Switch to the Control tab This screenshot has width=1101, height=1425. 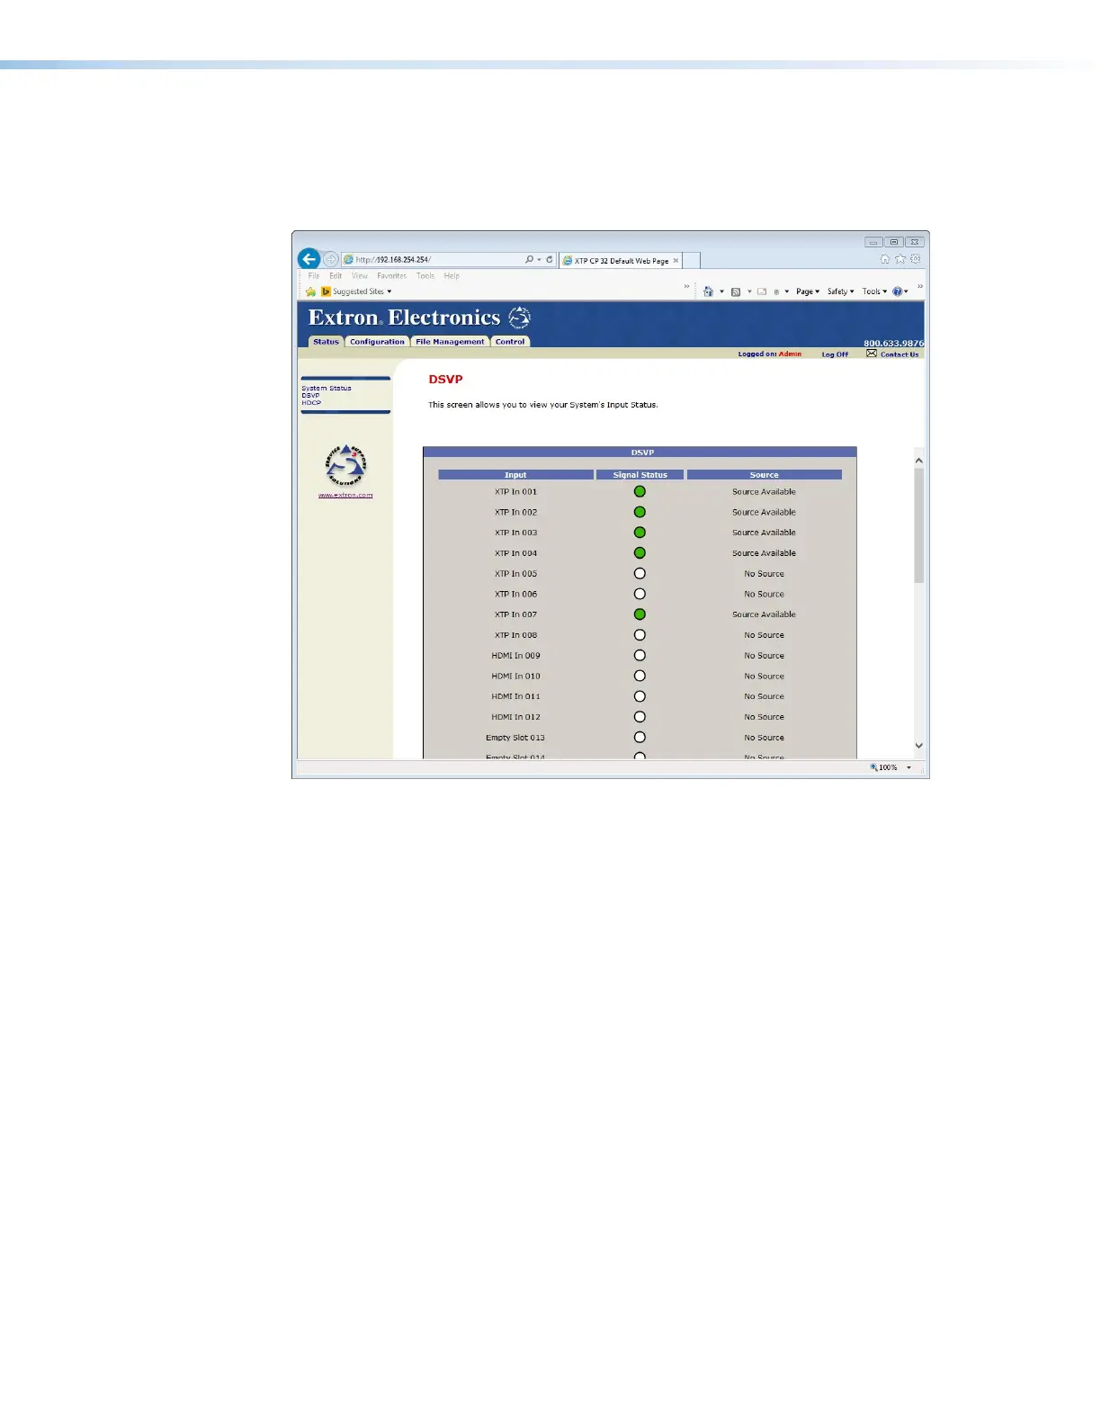pyautogui.click(x=510, y=342)
